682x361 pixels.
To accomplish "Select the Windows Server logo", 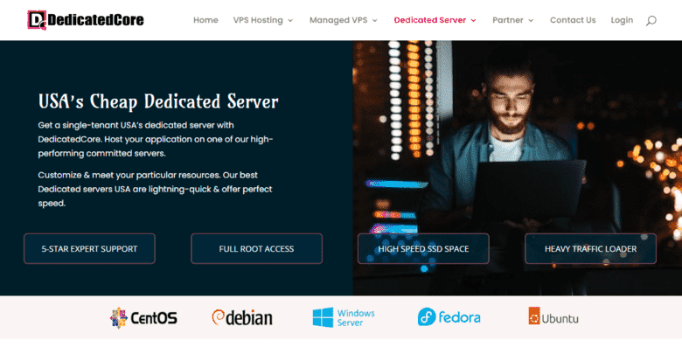I will pyautogui.click(x=344, y=317).
